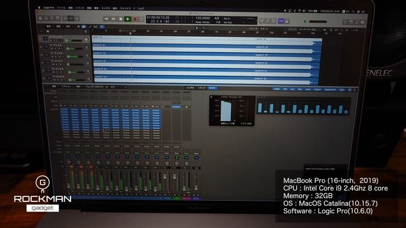Open the Editors pane with scissors button
Viewport: 406px width, 228px height.
tap(77, 18)
